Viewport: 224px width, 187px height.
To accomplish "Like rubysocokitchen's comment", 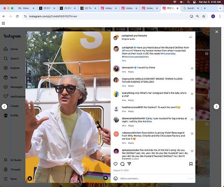I will (192, 134).
